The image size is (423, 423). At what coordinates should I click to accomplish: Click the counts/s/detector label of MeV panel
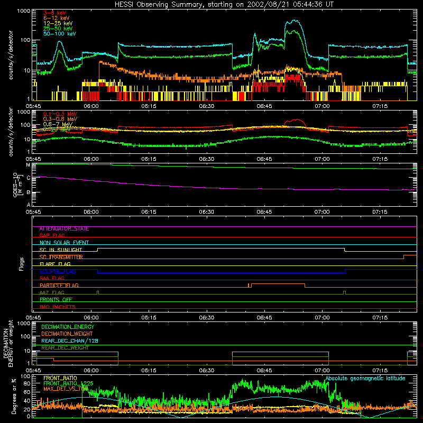pos(11,132)
